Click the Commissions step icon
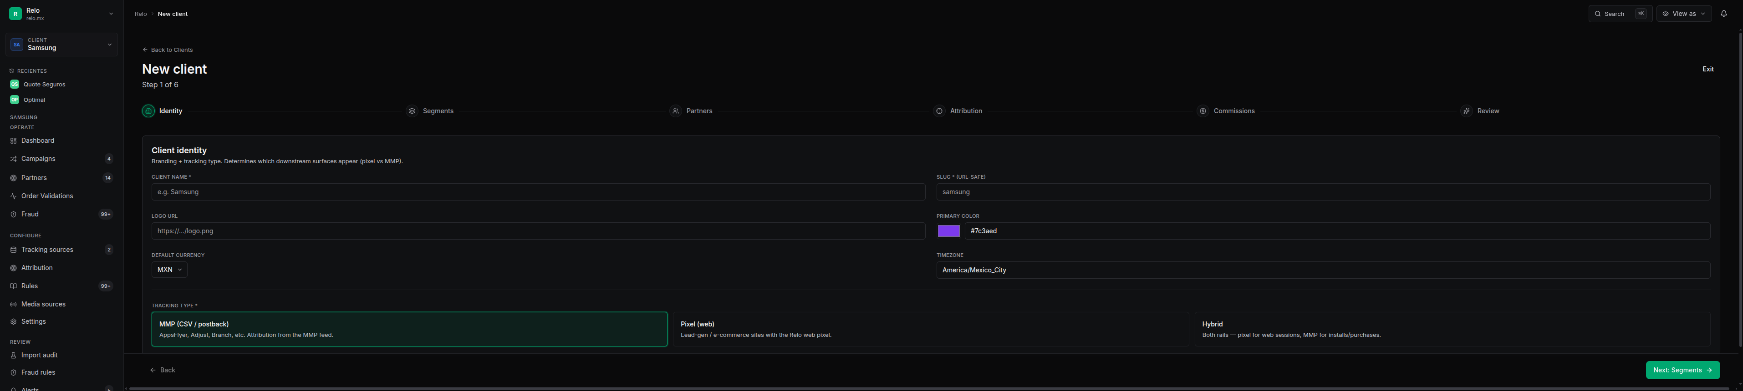 tap(1203, 111)
